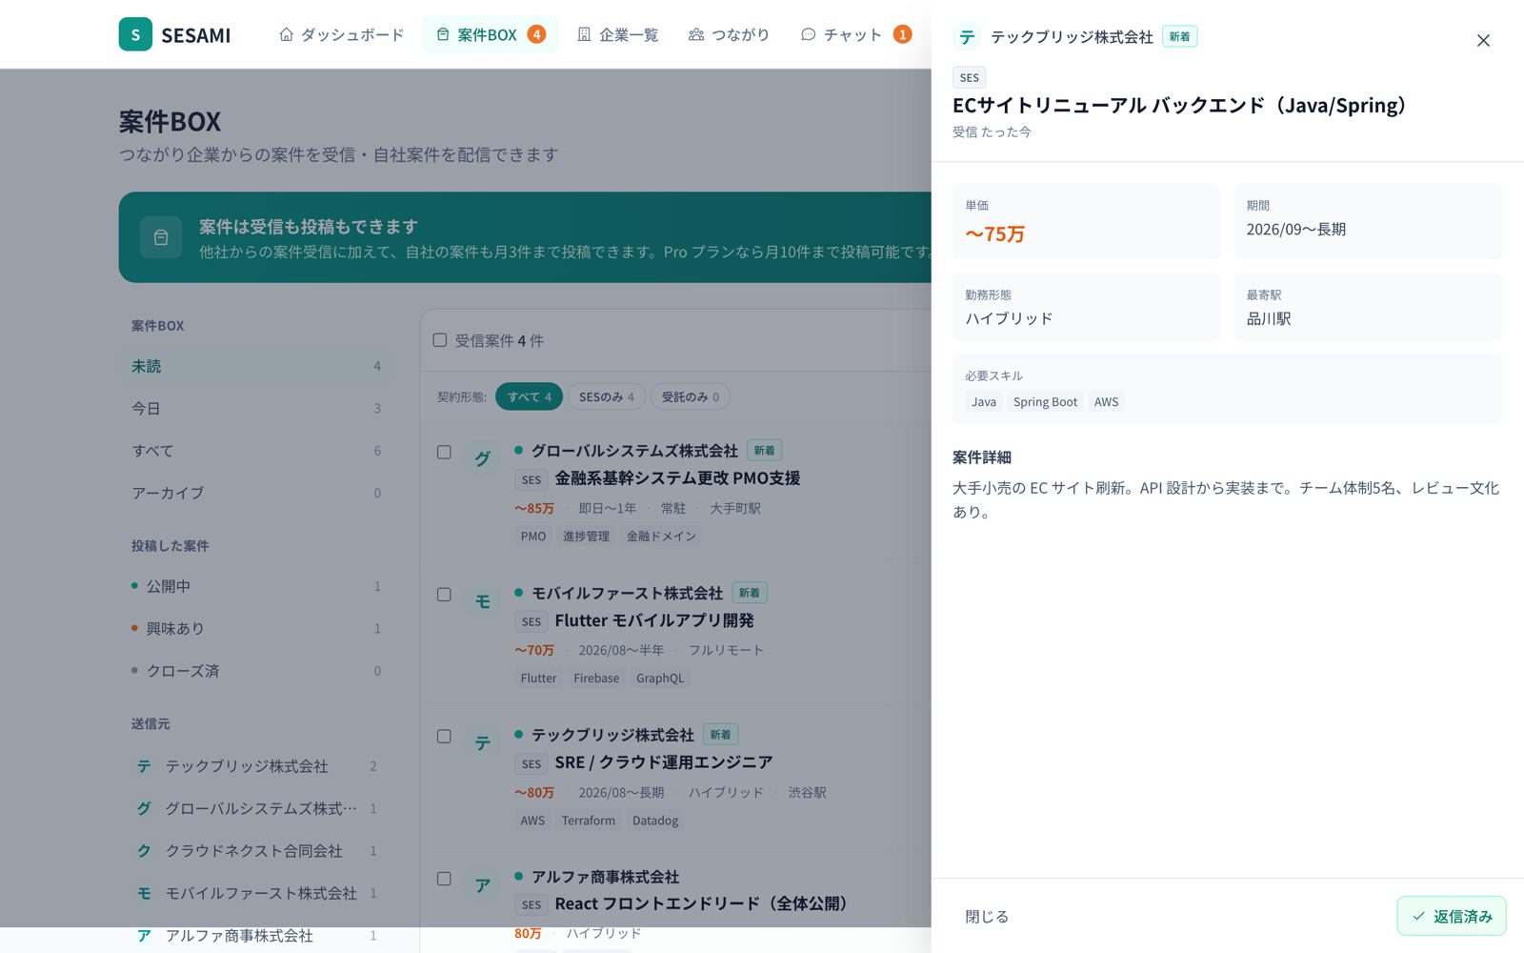Open SRE / クラウド運用エンジニア listing
Image resolution: width=1524 pixels, height=953 pixels.
pos(664,762)
